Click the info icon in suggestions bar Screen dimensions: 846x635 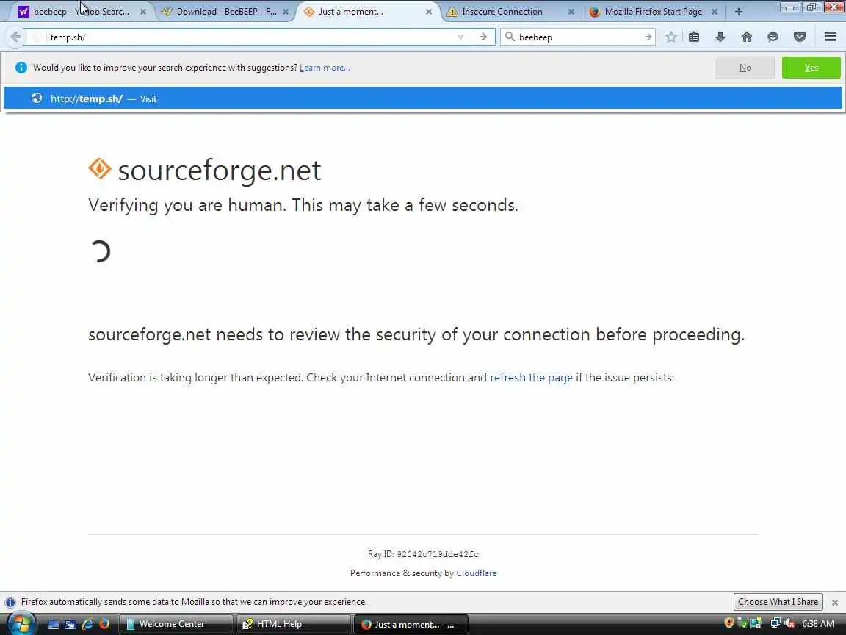point(21,68)
